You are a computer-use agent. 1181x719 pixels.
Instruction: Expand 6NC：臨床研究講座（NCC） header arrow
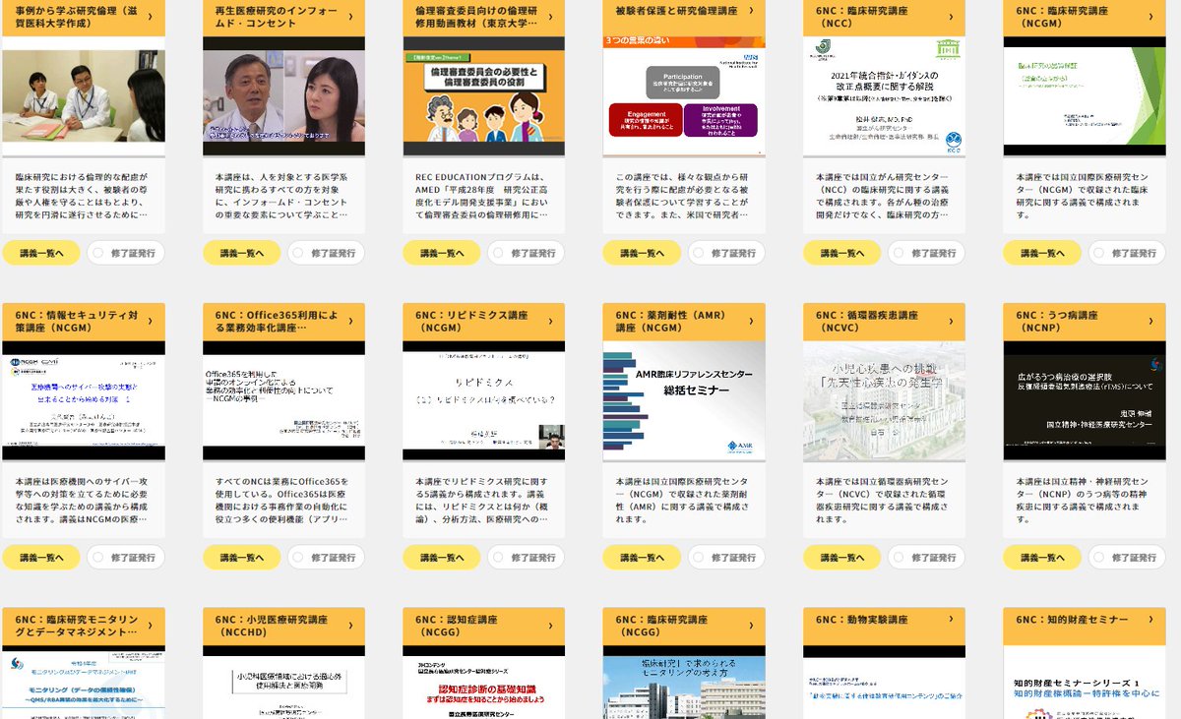click(x=950, y=16)
